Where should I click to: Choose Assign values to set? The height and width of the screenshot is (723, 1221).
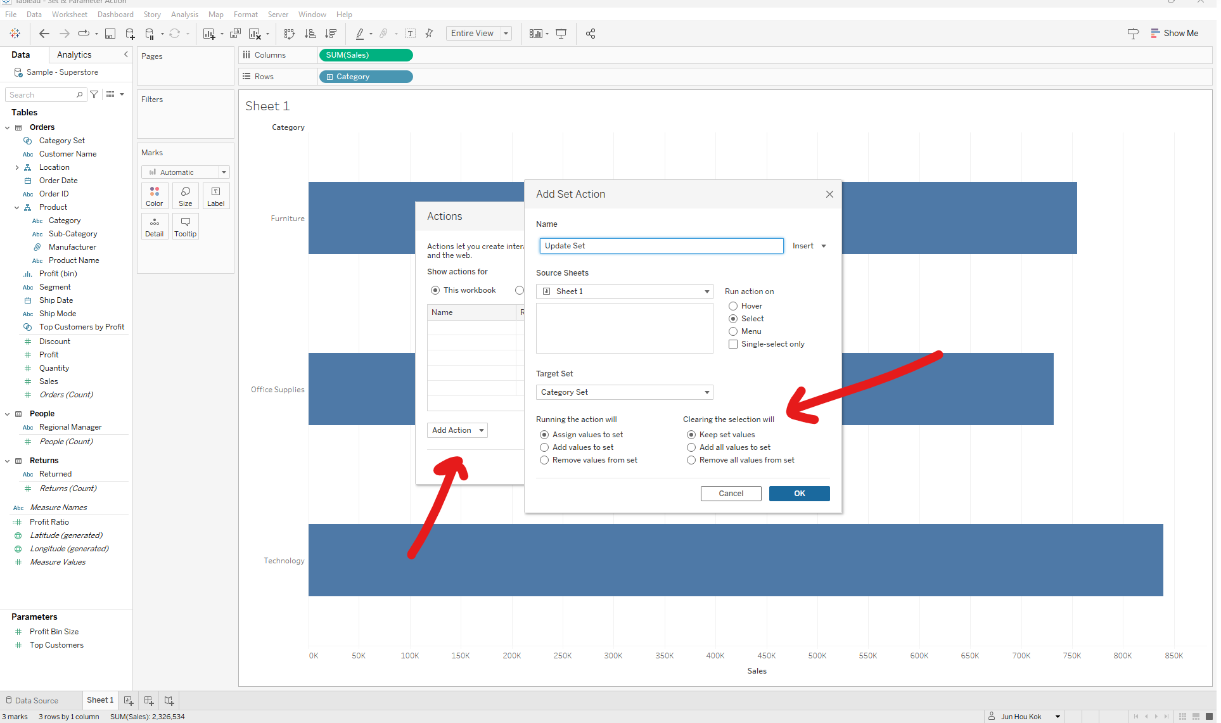[x=544, y=435]
